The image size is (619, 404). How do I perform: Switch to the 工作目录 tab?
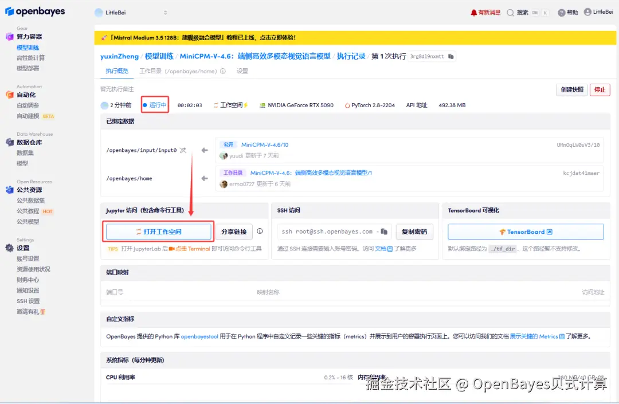(x=178, y=71)
